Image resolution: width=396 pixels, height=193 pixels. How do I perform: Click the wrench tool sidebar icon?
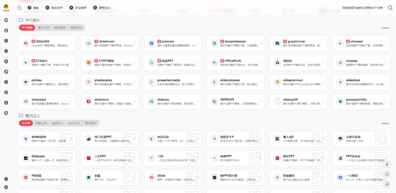(6, 72)
